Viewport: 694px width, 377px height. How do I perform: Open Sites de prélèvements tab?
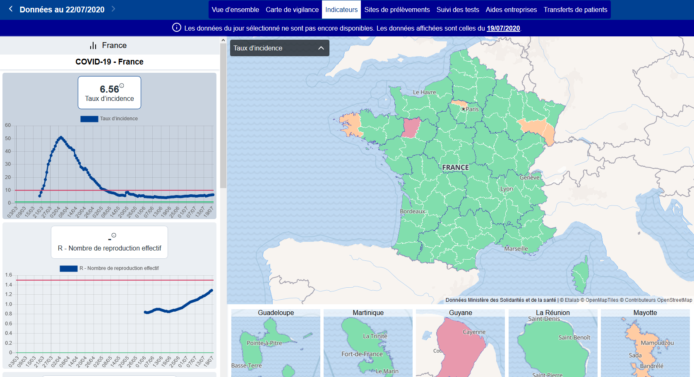pos(397,10)
